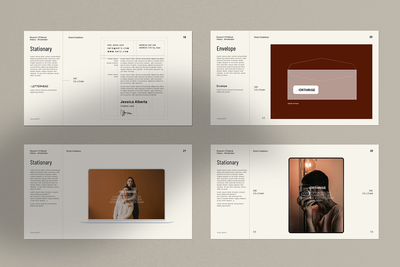Screen dimensions: 400x267
Task: Select the Stationary heading on slide 21
Action: pos(41,163)
